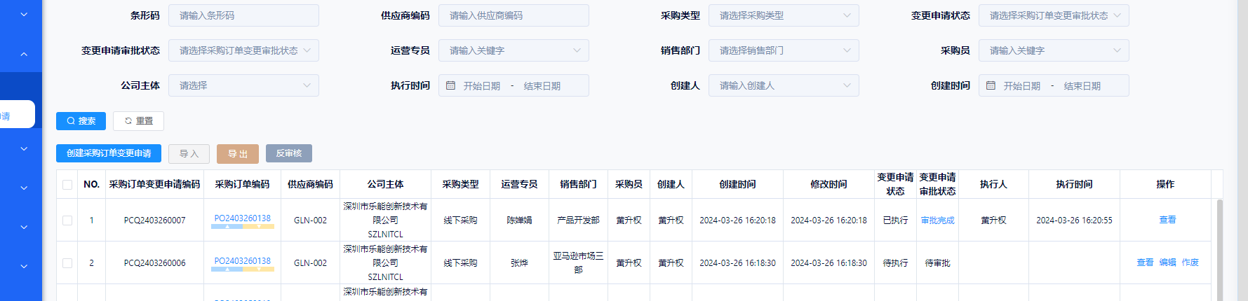Click the reset (重置) button
This screenshot has height=301, width=1248.
[138, 121]
